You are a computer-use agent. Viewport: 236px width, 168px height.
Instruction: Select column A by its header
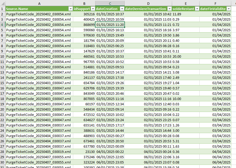39,3
